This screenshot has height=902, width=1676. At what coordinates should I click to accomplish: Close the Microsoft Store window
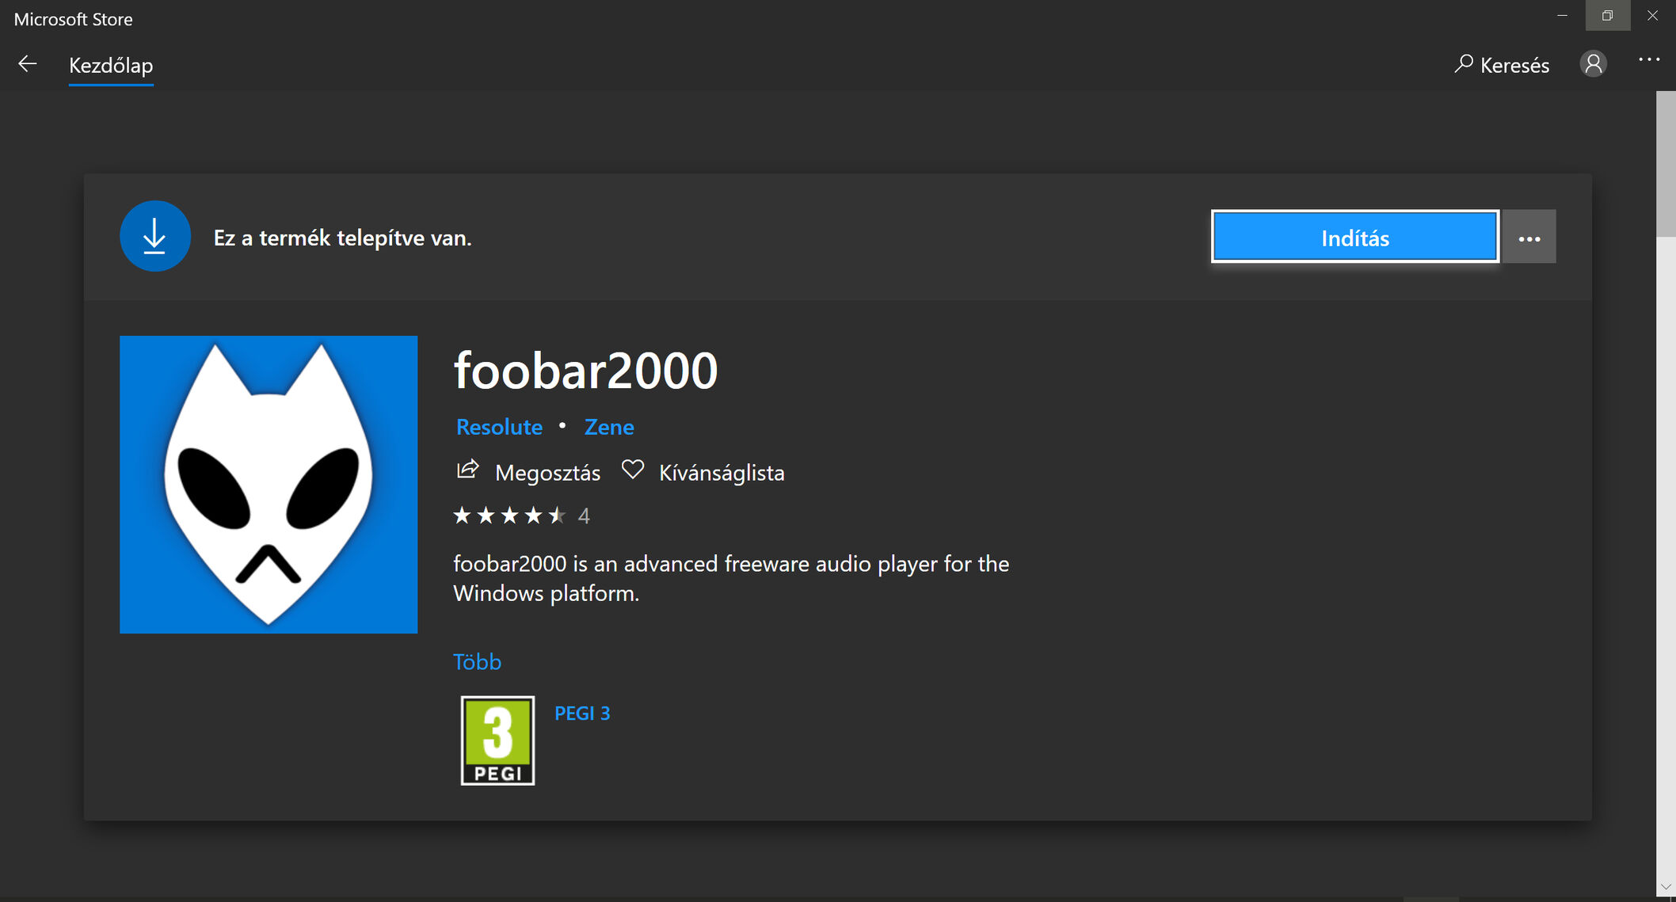tap(1652, 15)
